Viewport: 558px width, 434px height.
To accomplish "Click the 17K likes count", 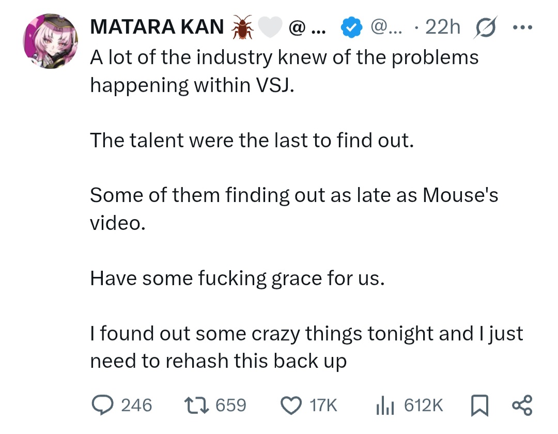I will pos(323,405).
